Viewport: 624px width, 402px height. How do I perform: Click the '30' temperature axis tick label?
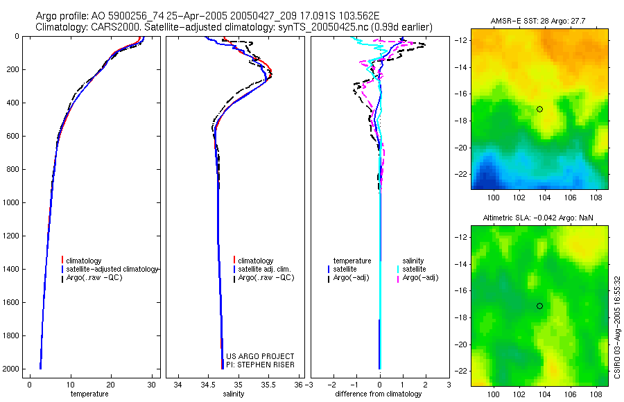coord(151,385)
